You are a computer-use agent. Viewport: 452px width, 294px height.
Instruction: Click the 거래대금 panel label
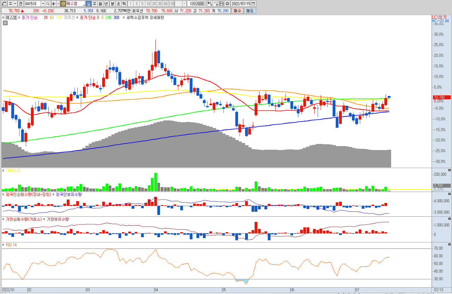(13, 171)
